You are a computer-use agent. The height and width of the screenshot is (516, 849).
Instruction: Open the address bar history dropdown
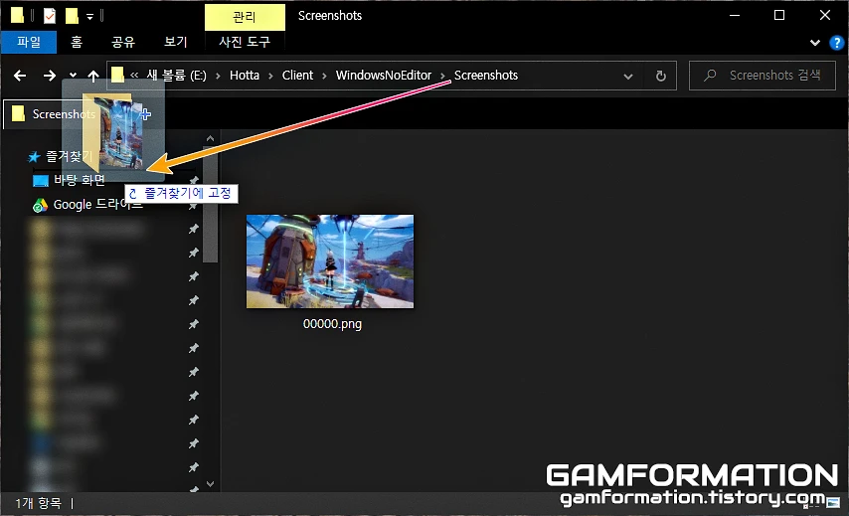[628, 77]
